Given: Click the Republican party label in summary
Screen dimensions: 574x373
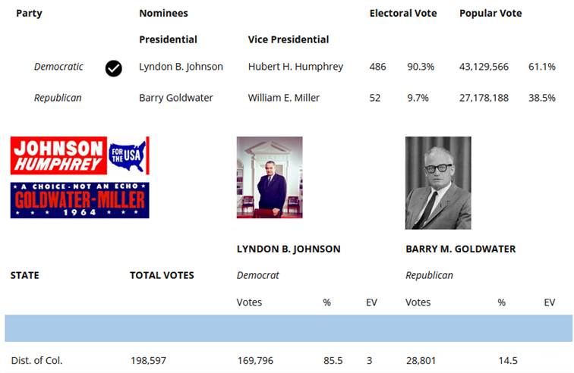Looking at the screenshot, I should click(58, 98).
